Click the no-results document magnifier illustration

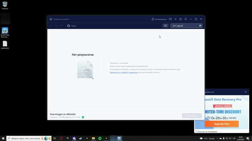pyautogui.click(x=85, y=70)
